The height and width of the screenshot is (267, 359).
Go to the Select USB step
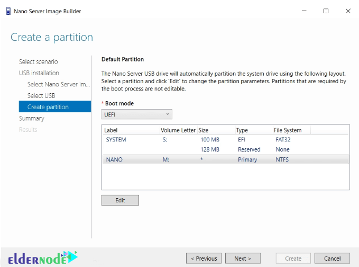point(41,95)
